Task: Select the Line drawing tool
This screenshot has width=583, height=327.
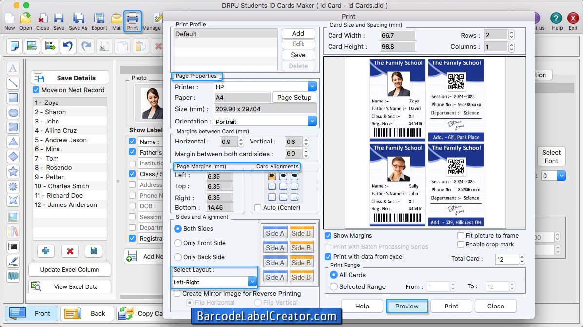Action: pyautogui.click(x=13, y=83)
